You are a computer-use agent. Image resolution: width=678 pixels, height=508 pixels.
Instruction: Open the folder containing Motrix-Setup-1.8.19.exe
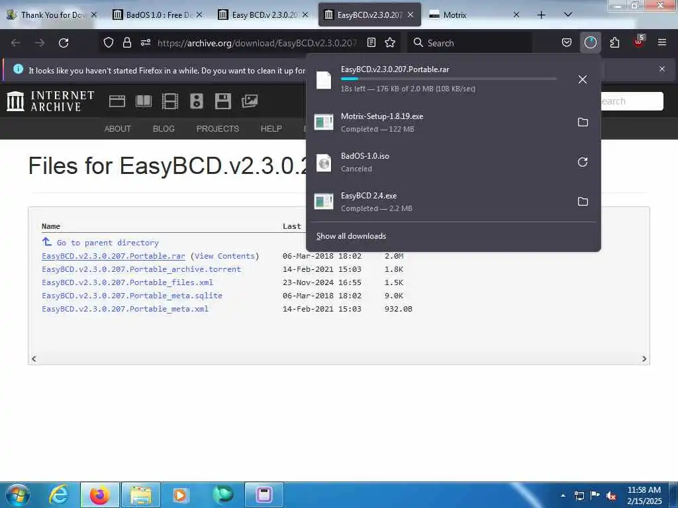[x=583, y=122]
